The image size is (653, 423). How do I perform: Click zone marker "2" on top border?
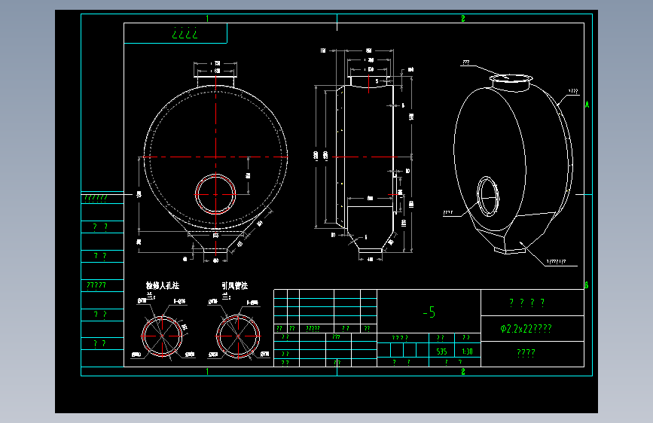pos(462,18)
